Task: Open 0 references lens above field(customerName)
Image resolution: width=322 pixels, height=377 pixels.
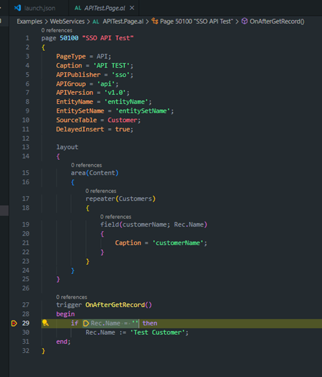Action: click(x=116, y=217)
